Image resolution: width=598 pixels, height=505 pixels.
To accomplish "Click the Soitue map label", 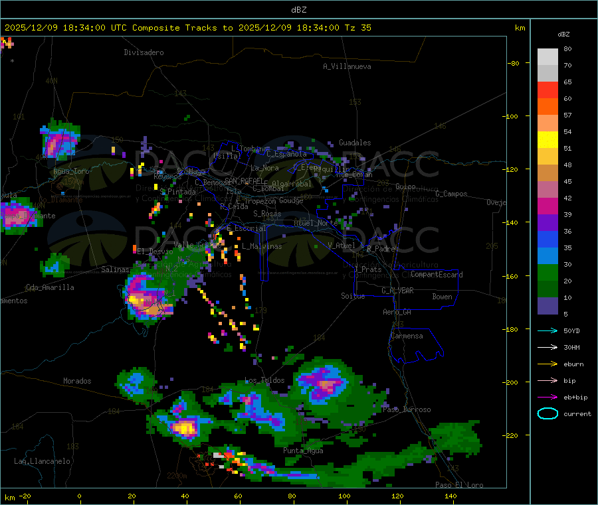I will (x=353, y=296).
